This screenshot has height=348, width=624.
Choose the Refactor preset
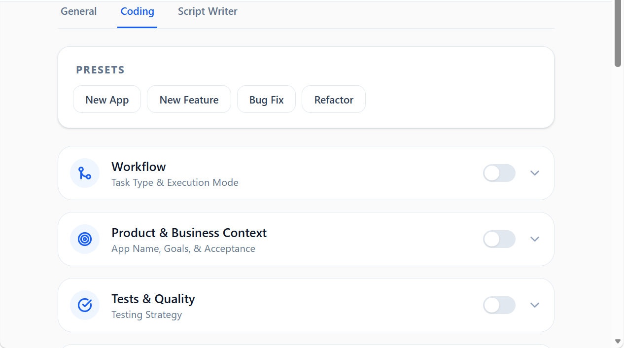[333, 99]
